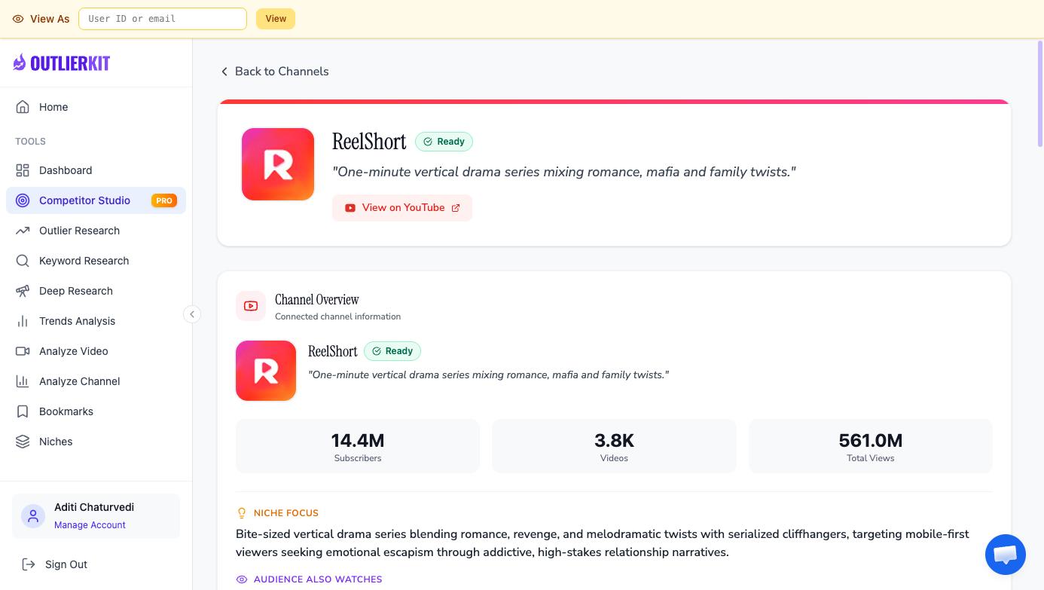Click the View on YouTube link
The width and height of the screenshot is (1044, 590).
(402, 207)
